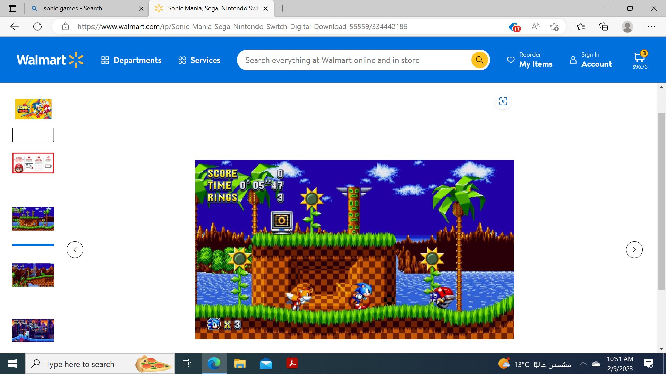
Task: Switch to sonic games Search tab
Action: 73,8
